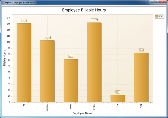
Task: Select the 2010 legend label
Action: (x=161, y=16)
